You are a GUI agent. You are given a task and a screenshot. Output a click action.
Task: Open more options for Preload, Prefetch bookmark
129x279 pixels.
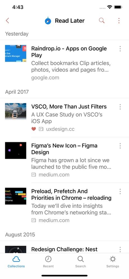pyautogui.click(x=120, y=191)
